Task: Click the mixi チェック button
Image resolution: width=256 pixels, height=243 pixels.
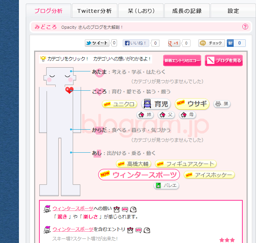Action: click(211, 43)
